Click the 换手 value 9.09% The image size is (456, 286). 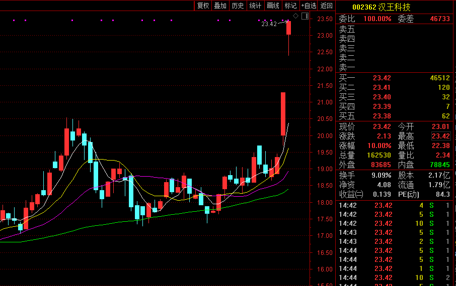382,176
